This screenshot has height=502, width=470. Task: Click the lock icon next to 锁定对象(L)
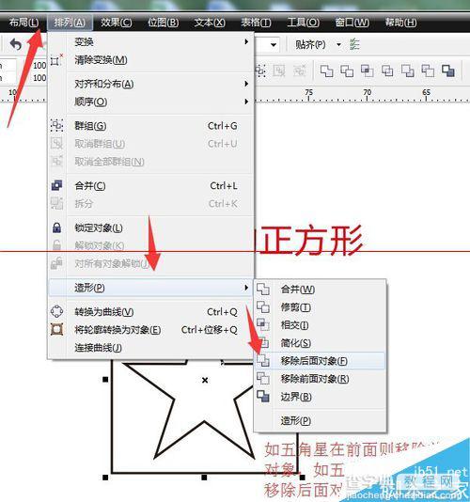[56, 227]
